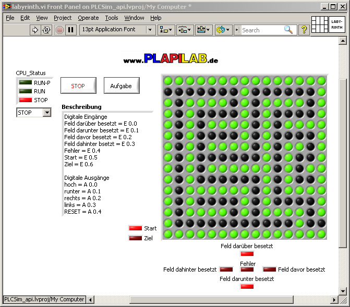
Task: Open the context help question mark icon
Action: click(304, 30)
